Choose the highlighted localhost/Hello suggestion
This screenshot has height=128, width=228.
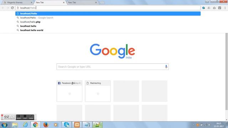pos(108,14)
